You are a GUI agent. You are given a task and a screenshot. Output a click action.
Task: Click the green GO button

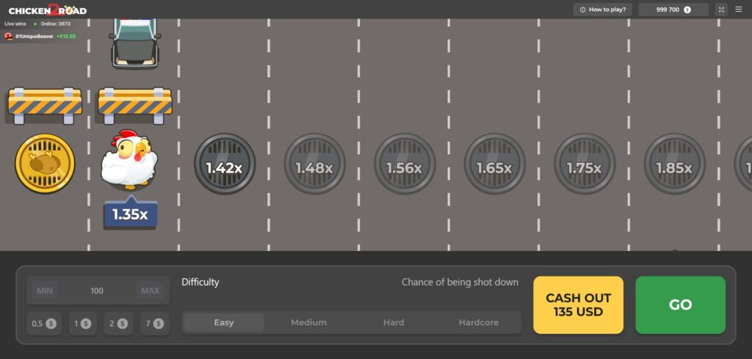click(681, 305)
